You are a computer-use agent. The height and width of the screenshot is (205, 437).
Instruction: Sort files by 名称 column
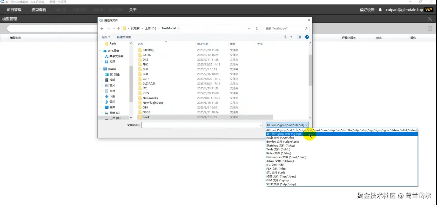pyautogui.click(x=140, y=44)
